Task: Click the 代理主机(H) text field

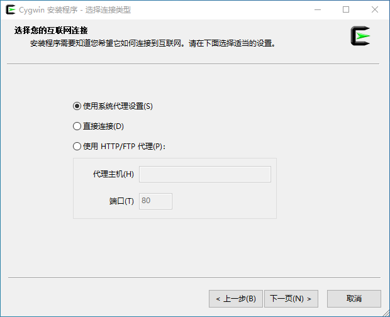Action: click(x=204, y=174)
